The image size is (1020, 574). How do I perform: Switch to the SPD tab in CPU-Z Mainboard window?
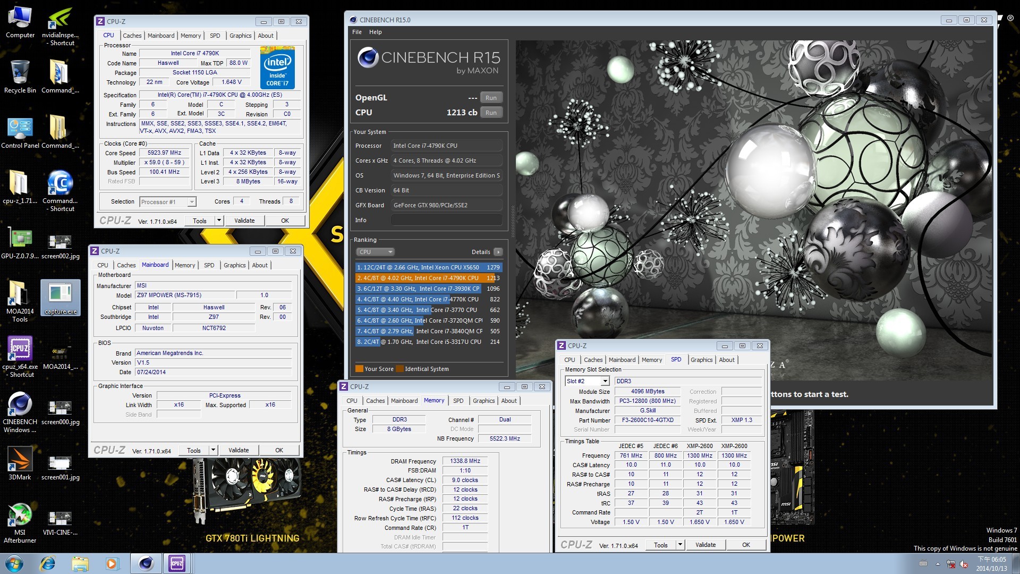point(209,265)
